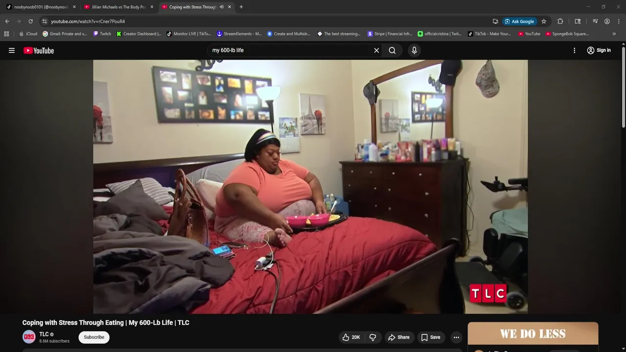
Task: Share the video
Action: coord(399,337)
